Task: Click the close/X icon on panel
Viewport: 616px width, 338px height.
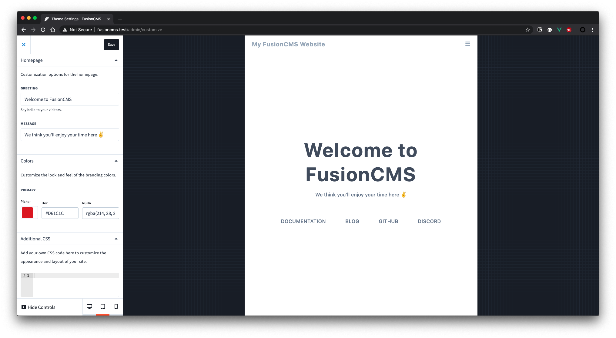Action: 24,45
